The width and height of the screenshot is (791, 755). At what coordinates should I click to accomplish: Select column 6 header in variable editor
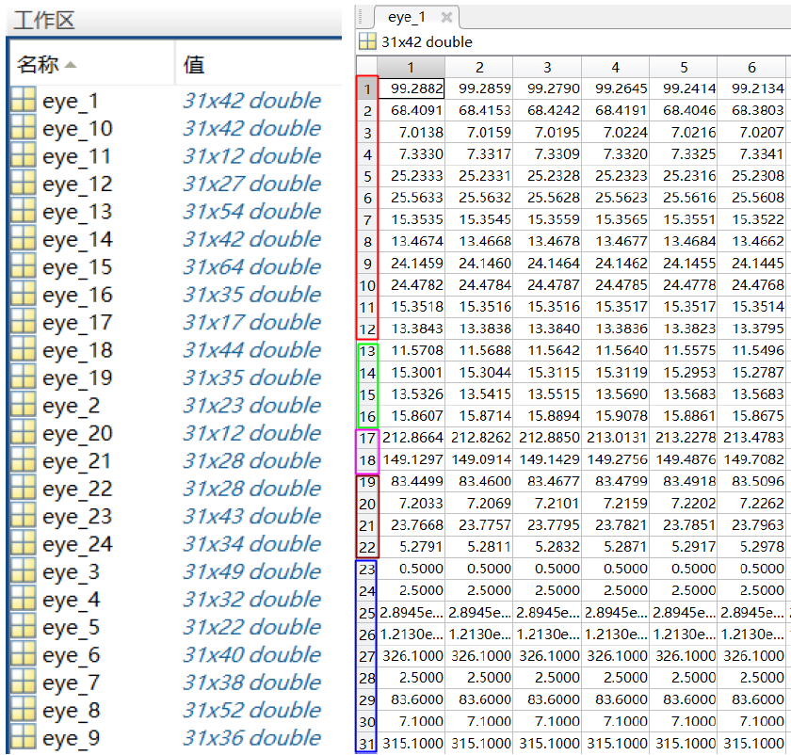coord(751,67)
